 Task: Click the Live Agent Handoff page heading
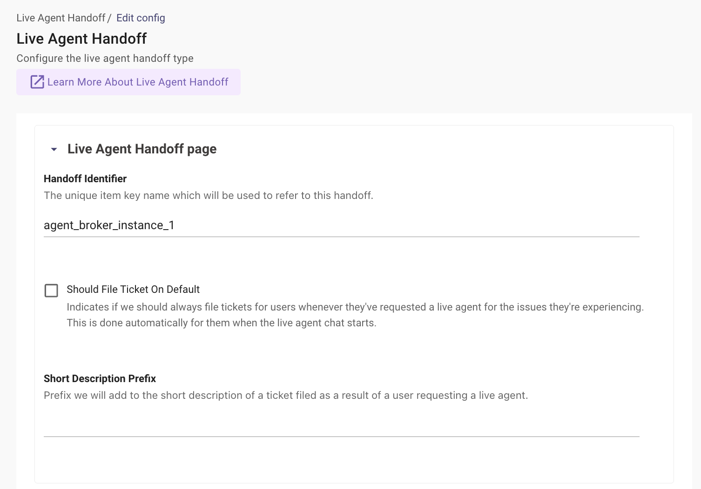[x=142, y=149]
